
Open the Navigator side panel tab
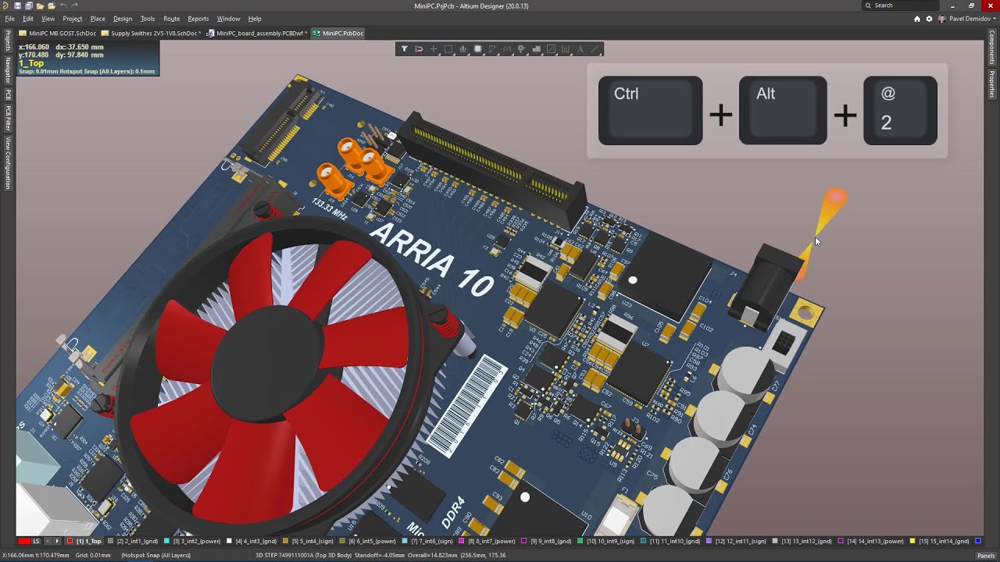(8, 70)
